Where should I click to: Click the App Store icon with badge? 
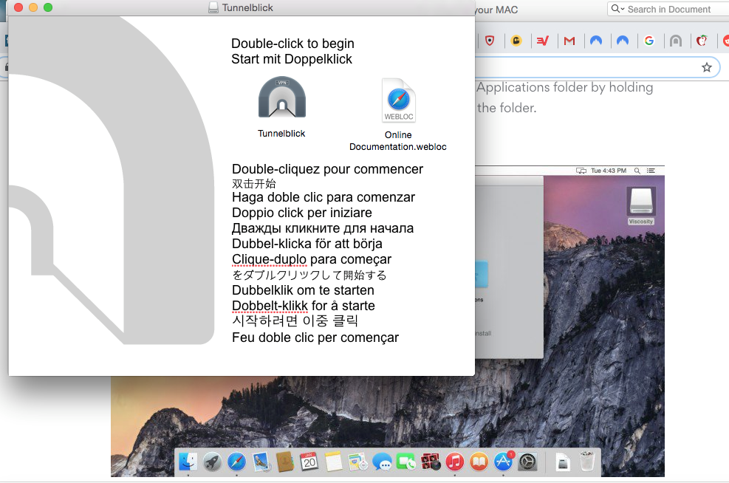504,462
